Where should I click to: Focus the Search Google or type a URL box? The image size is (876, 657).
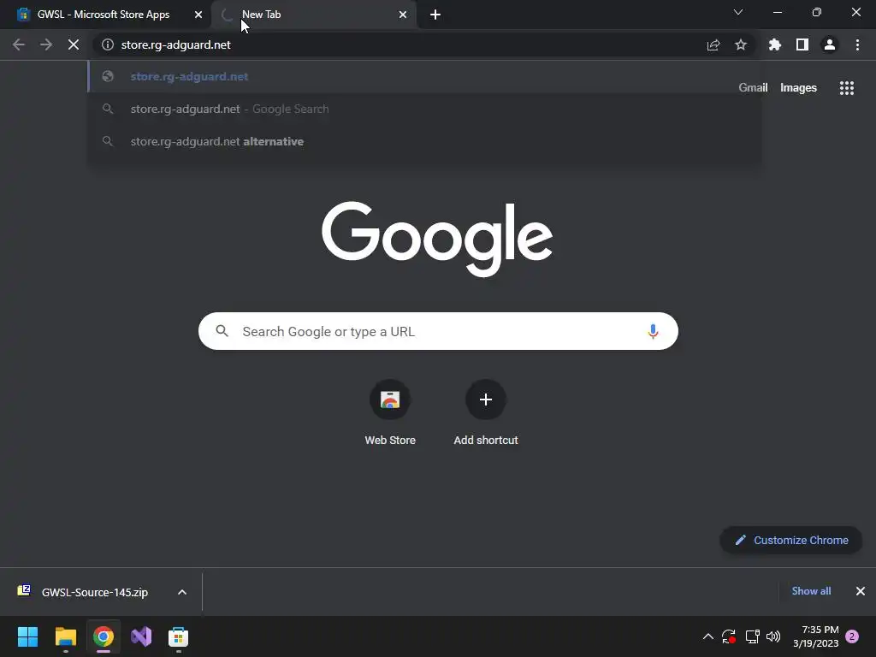438,331
